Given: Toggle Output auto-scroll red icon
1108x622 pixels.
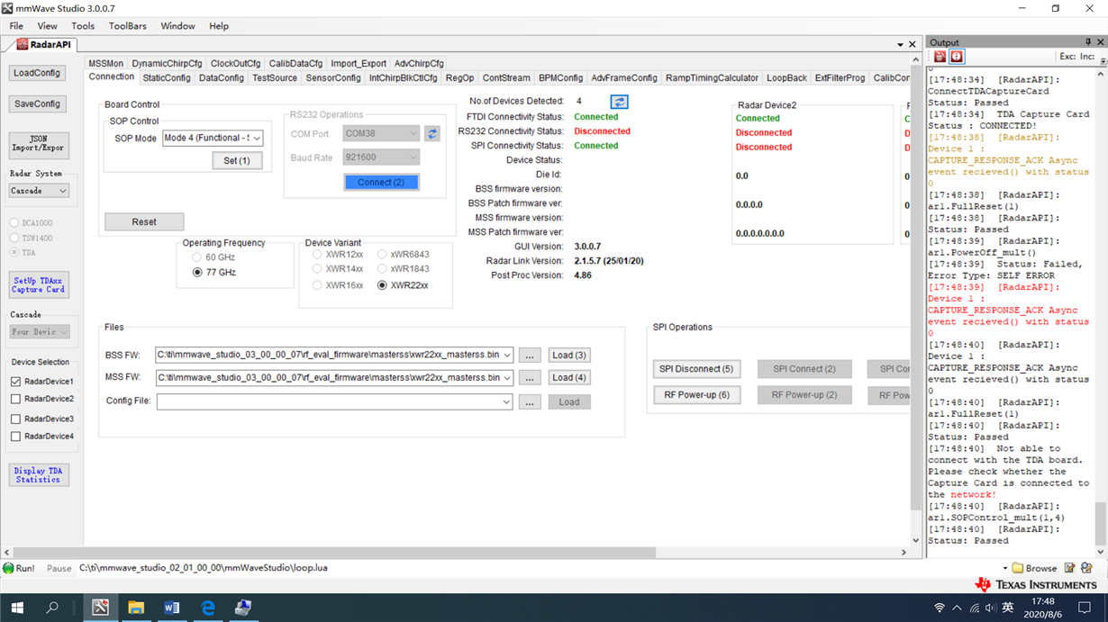Looking at the screenshot, I should (x=957, y=57).
